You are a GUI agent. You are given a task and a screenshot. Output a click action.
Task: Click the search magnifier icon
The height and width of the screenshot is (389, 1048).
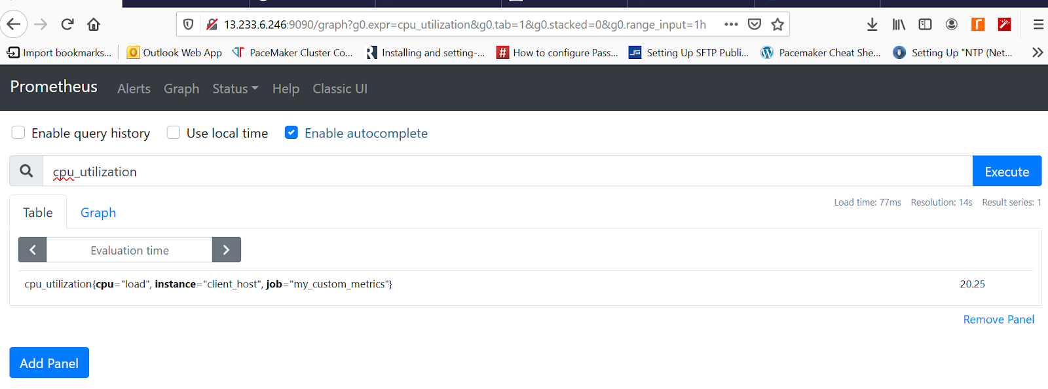click(x=26, y=171)
